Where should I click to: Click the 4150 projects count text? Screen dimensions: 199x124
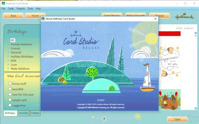tap(185, 28)
